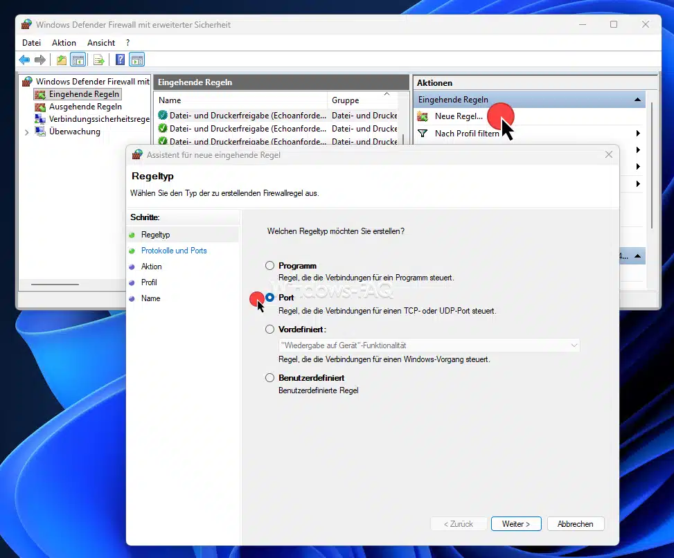Click the "Benutzerdefinierte Regel" description text

tap(318, 390)
